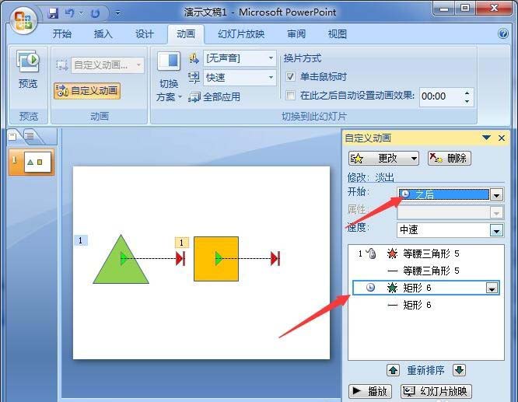This screenshot has width=518, height=402.
Task: Open quick access toolbar customize arrow
Action: coord(117,13)
